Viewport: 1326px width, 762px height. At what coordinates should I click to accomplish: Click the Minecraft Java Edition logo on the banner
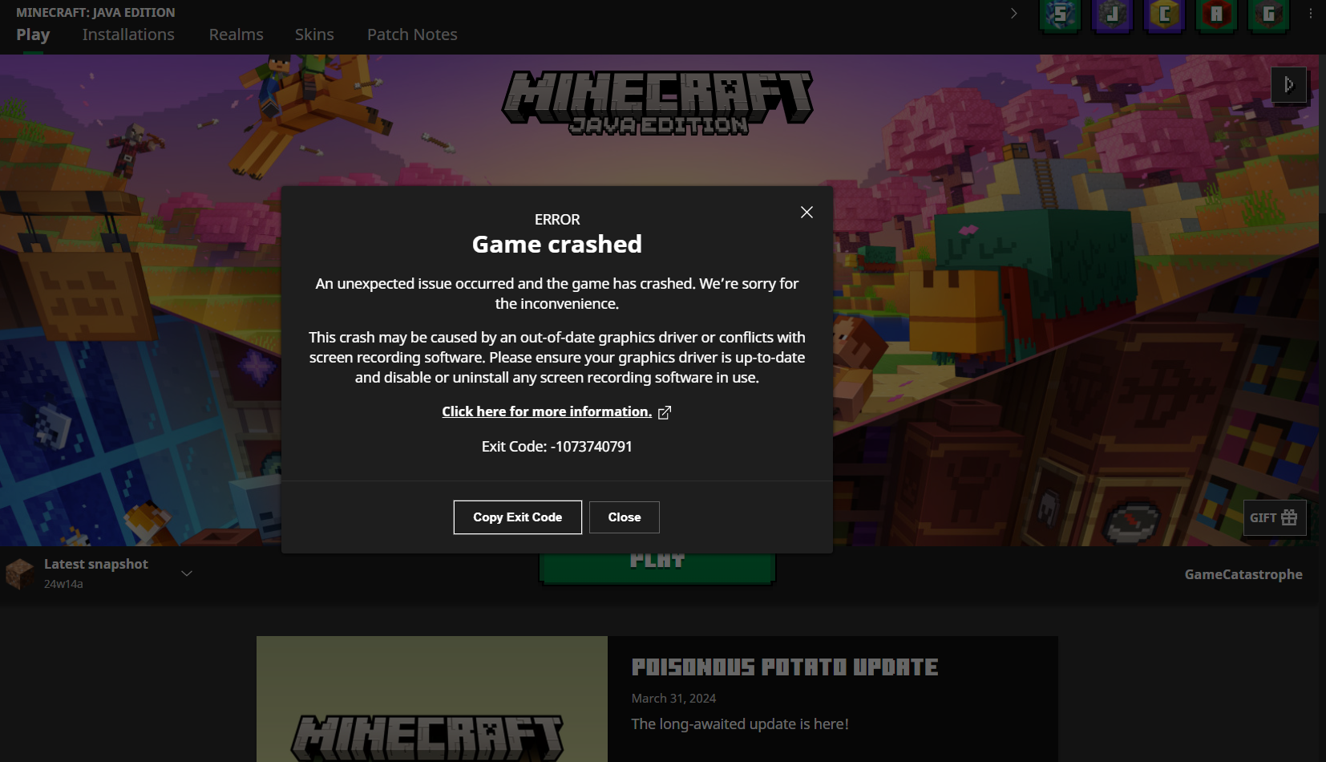657,103
